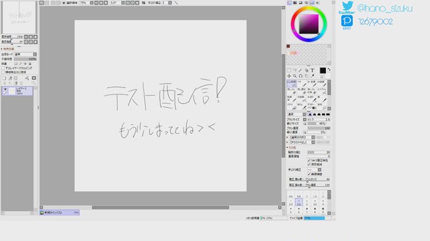
Task: Select the rectangular selection tool
Action: pyautogui.click(x=289, y=70)
